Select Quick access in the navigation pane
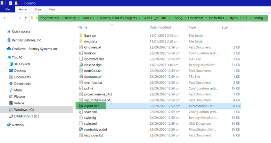This screenshot has width=271, height=143. pyautogui.click(x=21, y=31)
